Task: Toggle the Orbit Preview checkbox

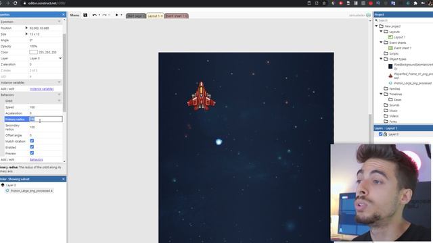Action: click(x=32, y=153)
